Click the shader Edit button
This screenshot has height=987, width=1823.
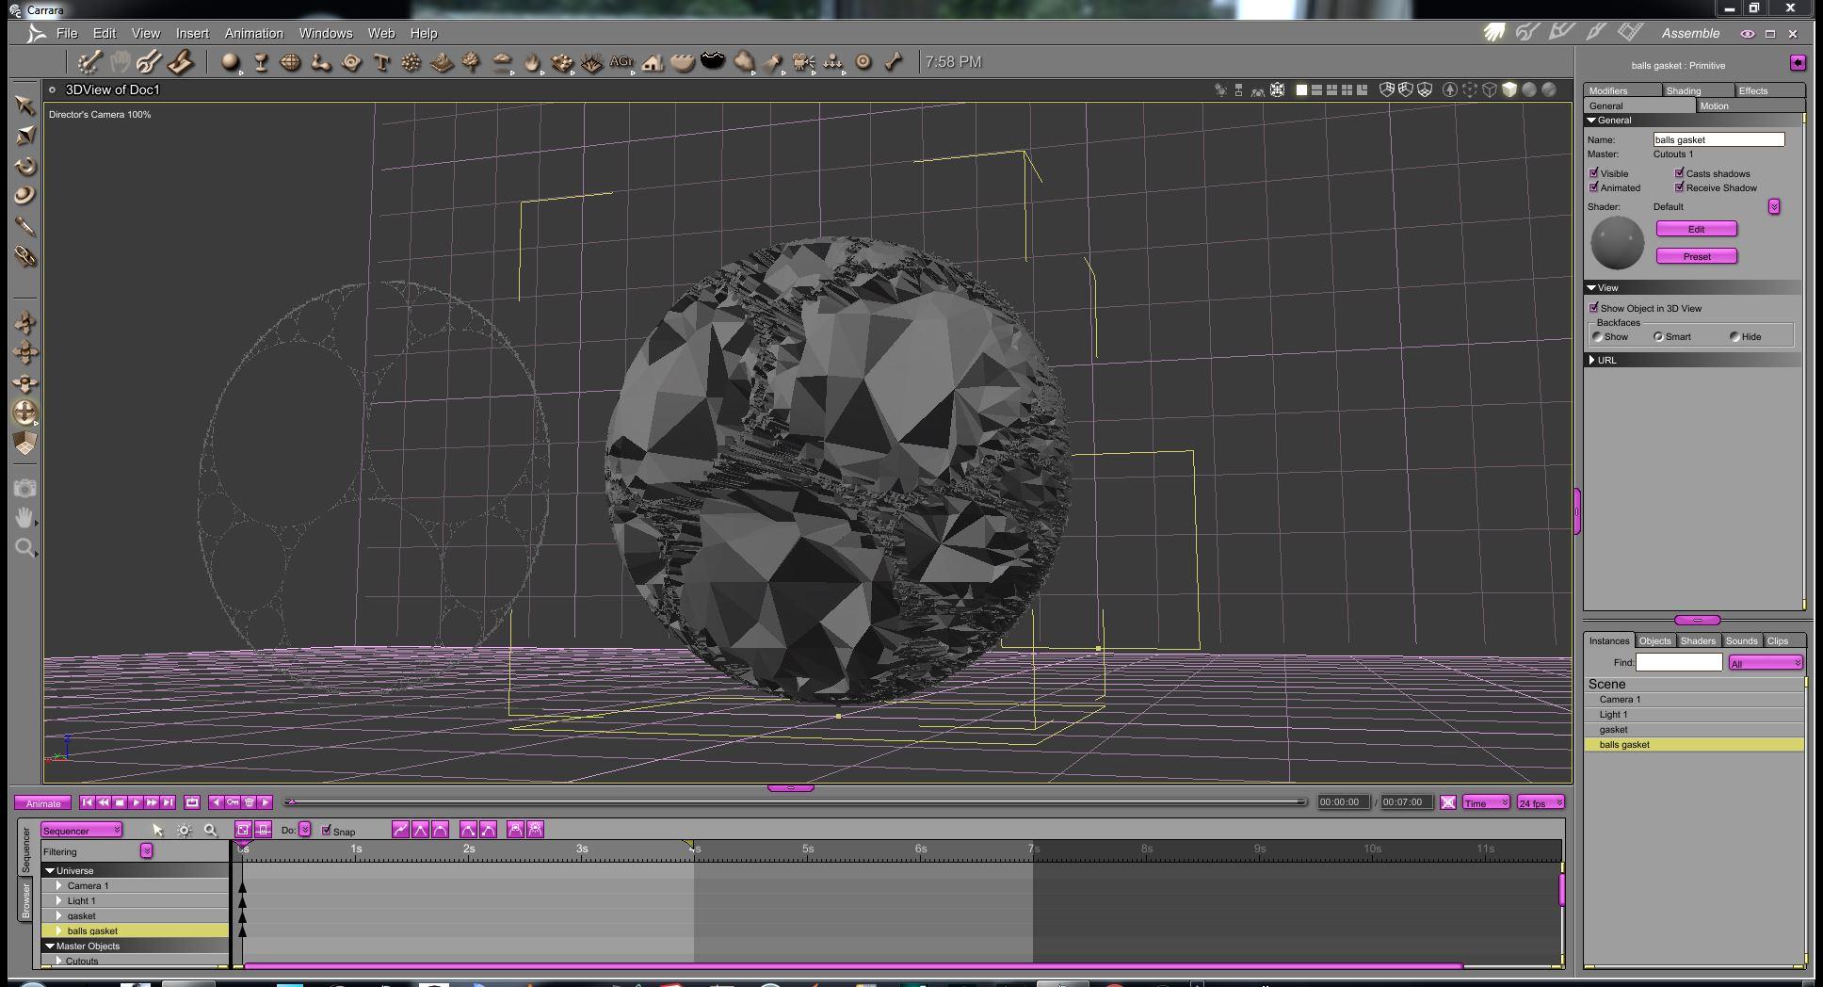tap(1697, 229)
